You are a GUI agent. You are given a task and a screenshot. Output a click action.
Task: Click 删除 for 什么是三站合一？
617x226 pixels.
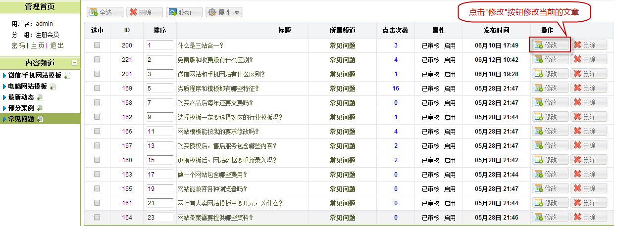(589, 45)
